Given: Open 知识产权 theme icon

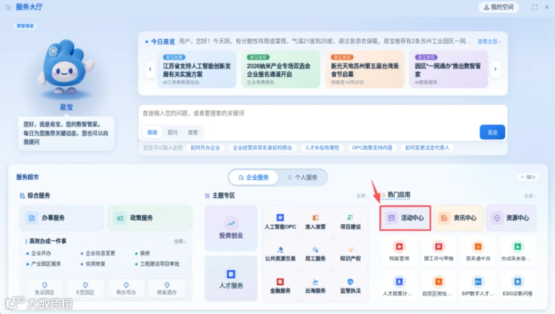Looking at the screenshot, I should [350, 250].
